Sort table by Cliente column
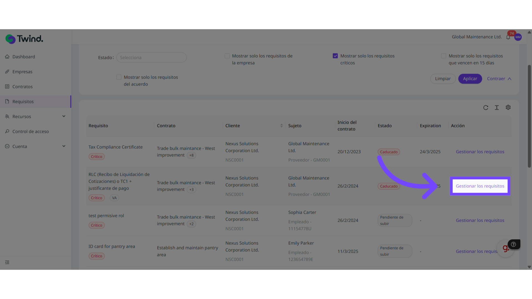 [281, 126]
